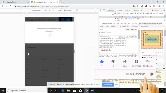Expand the SoftwareDownload_Introduction div node
166x93 pixels.
(114, 17)
